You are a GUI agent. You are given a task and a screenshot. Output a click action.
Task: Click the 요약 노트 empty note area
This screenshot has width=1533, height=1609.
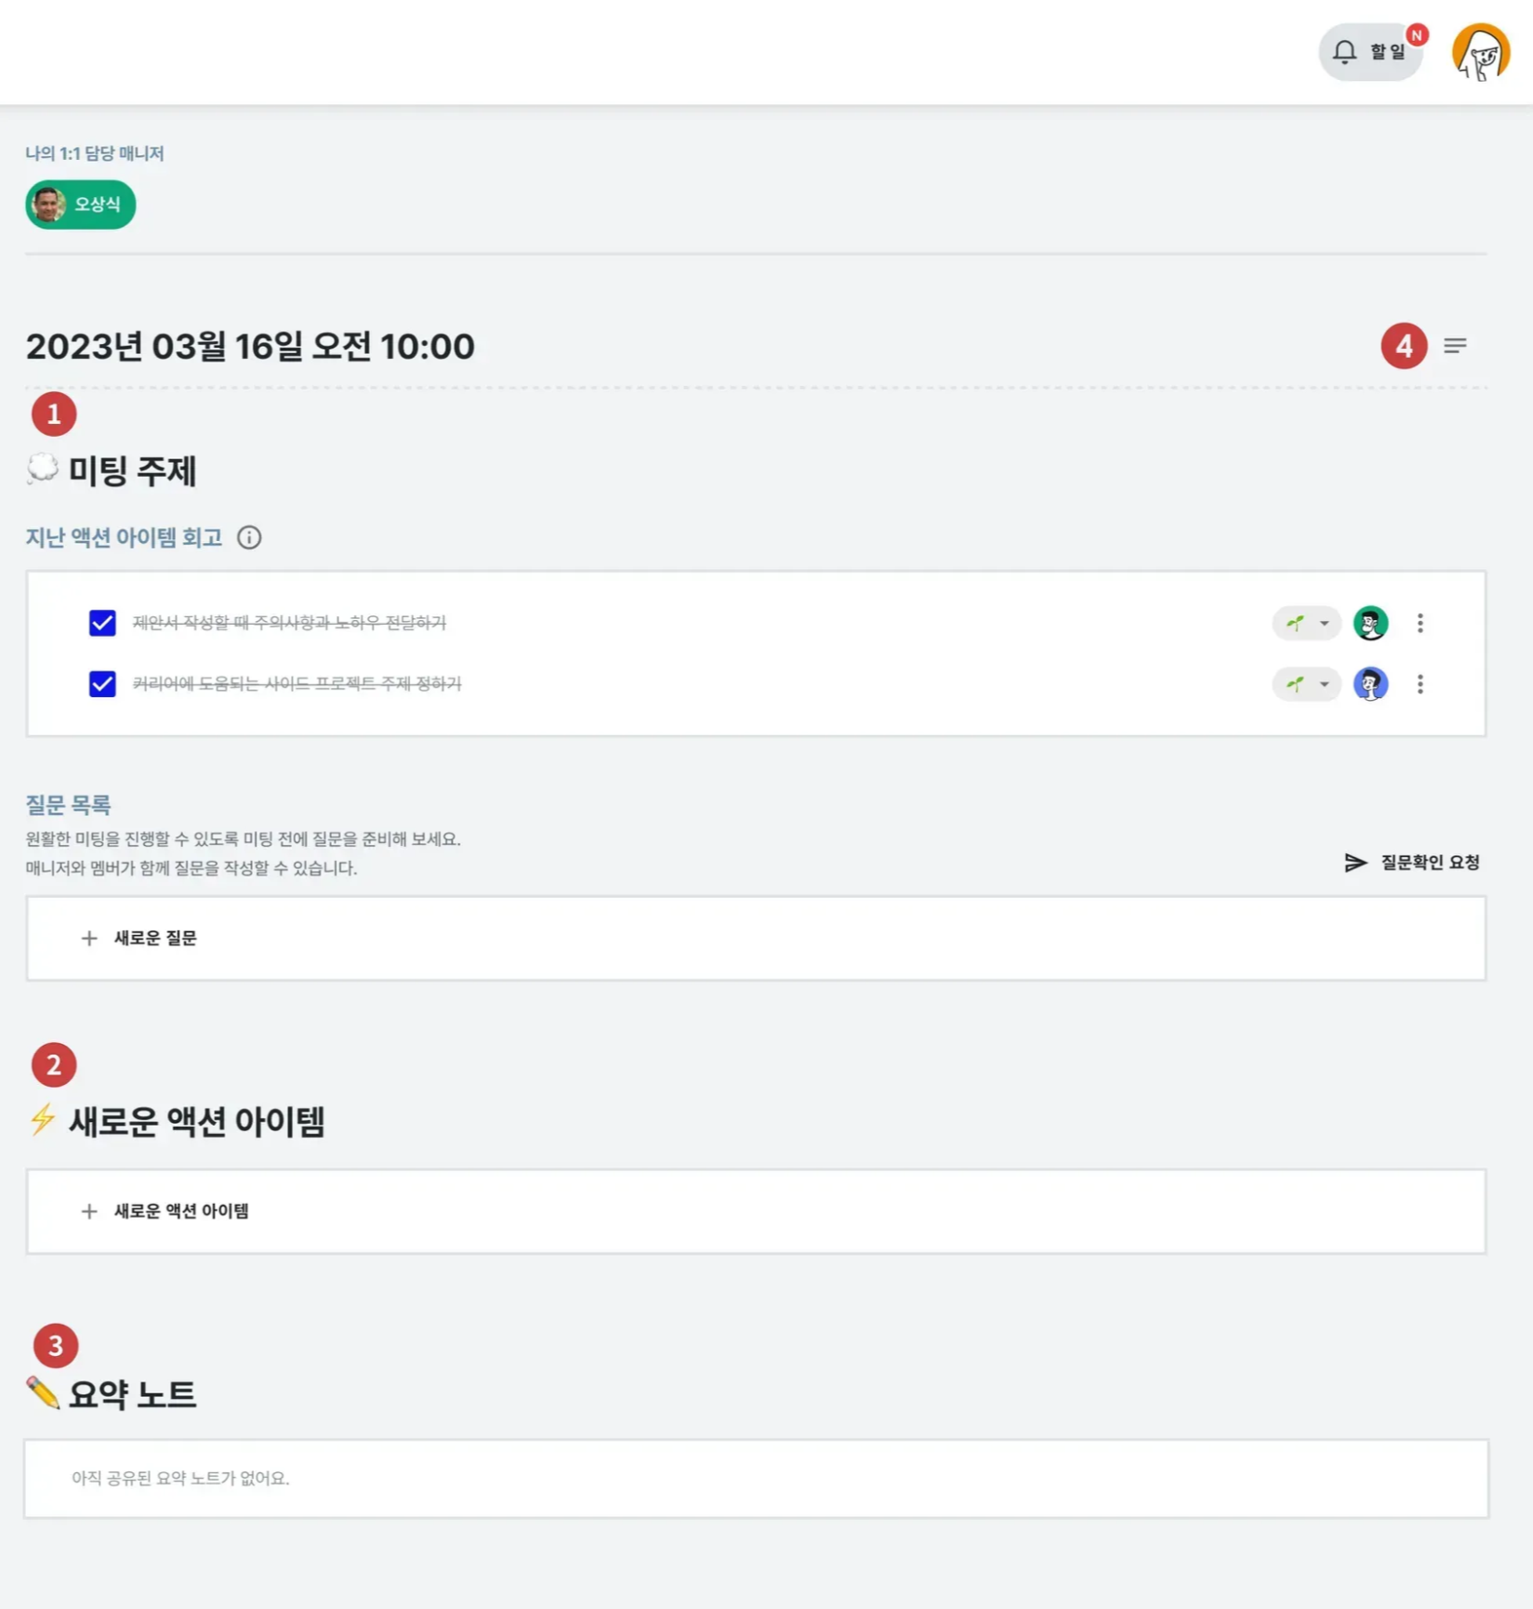click(756, 1478)
